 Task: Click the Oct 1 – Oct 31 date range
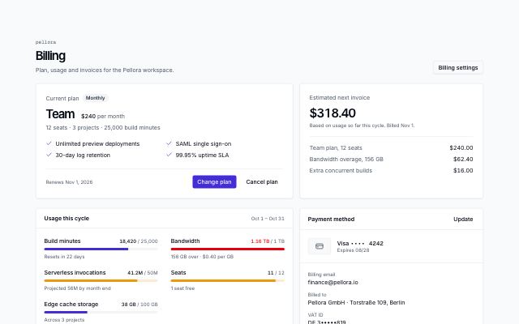click(268, 219)
